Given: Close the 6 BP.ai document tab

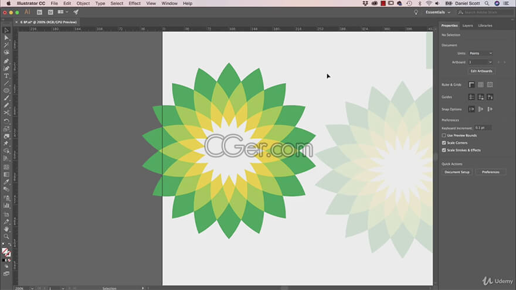Looking at the screenshot, I should [16, 22].
